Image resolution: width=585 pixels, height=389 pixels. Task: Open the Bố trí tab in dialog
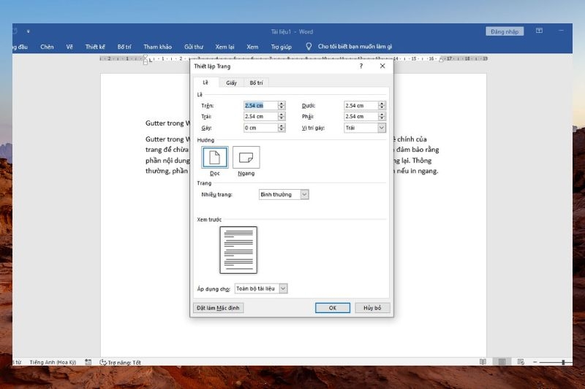255,83
